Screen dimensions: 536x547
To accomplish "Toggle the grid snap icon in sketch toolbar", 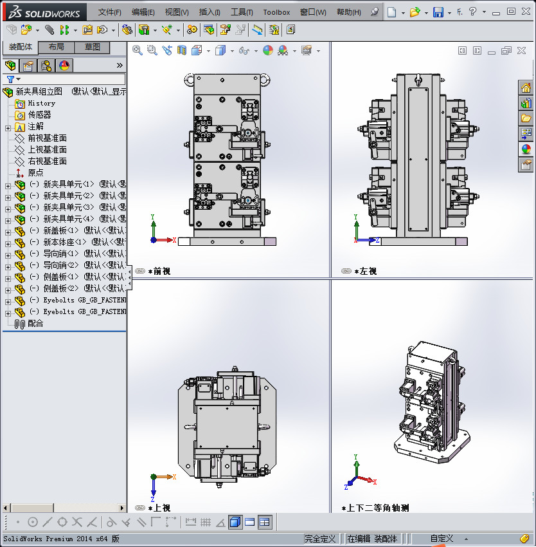I will point(206,522).
